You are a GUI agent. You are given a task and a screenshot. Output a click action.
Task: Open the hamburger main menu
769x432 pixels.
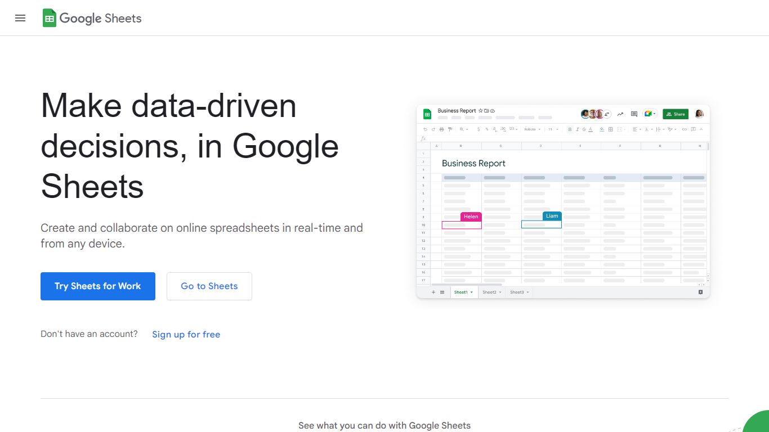pos(20,18)
